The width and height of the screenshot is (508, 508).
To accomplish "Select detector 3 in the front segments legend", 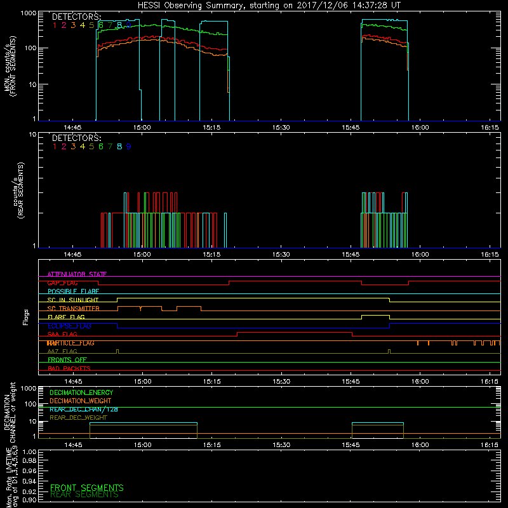I will pyautogui.click(x=73, y=25).
